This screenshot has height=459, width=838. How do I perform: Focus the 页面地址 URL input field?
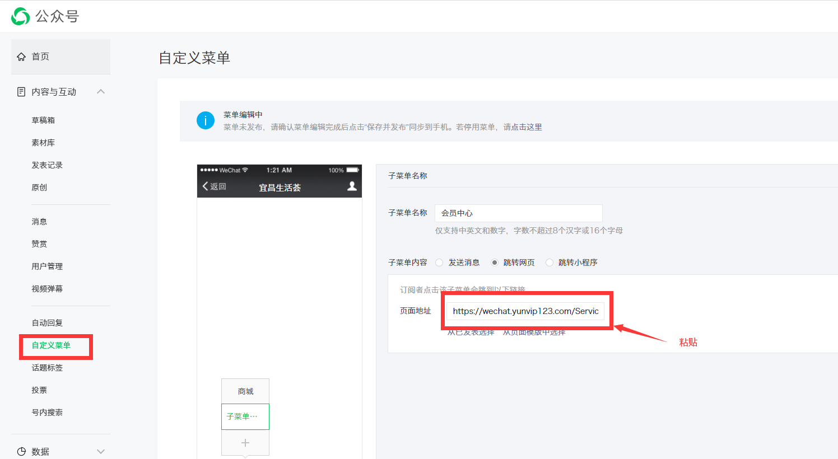click(525, 311)
